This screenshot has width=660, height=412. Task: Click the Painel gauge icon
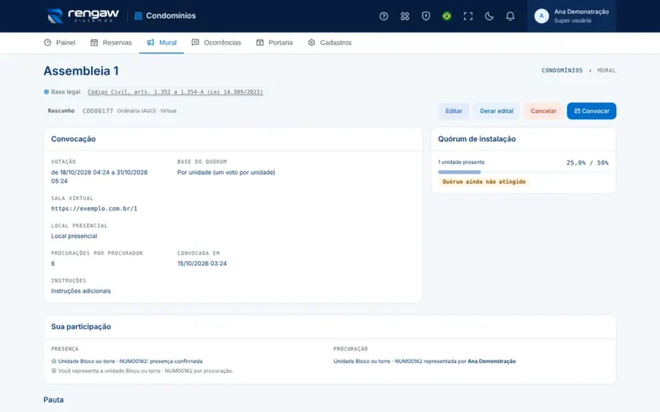[47, 42]
